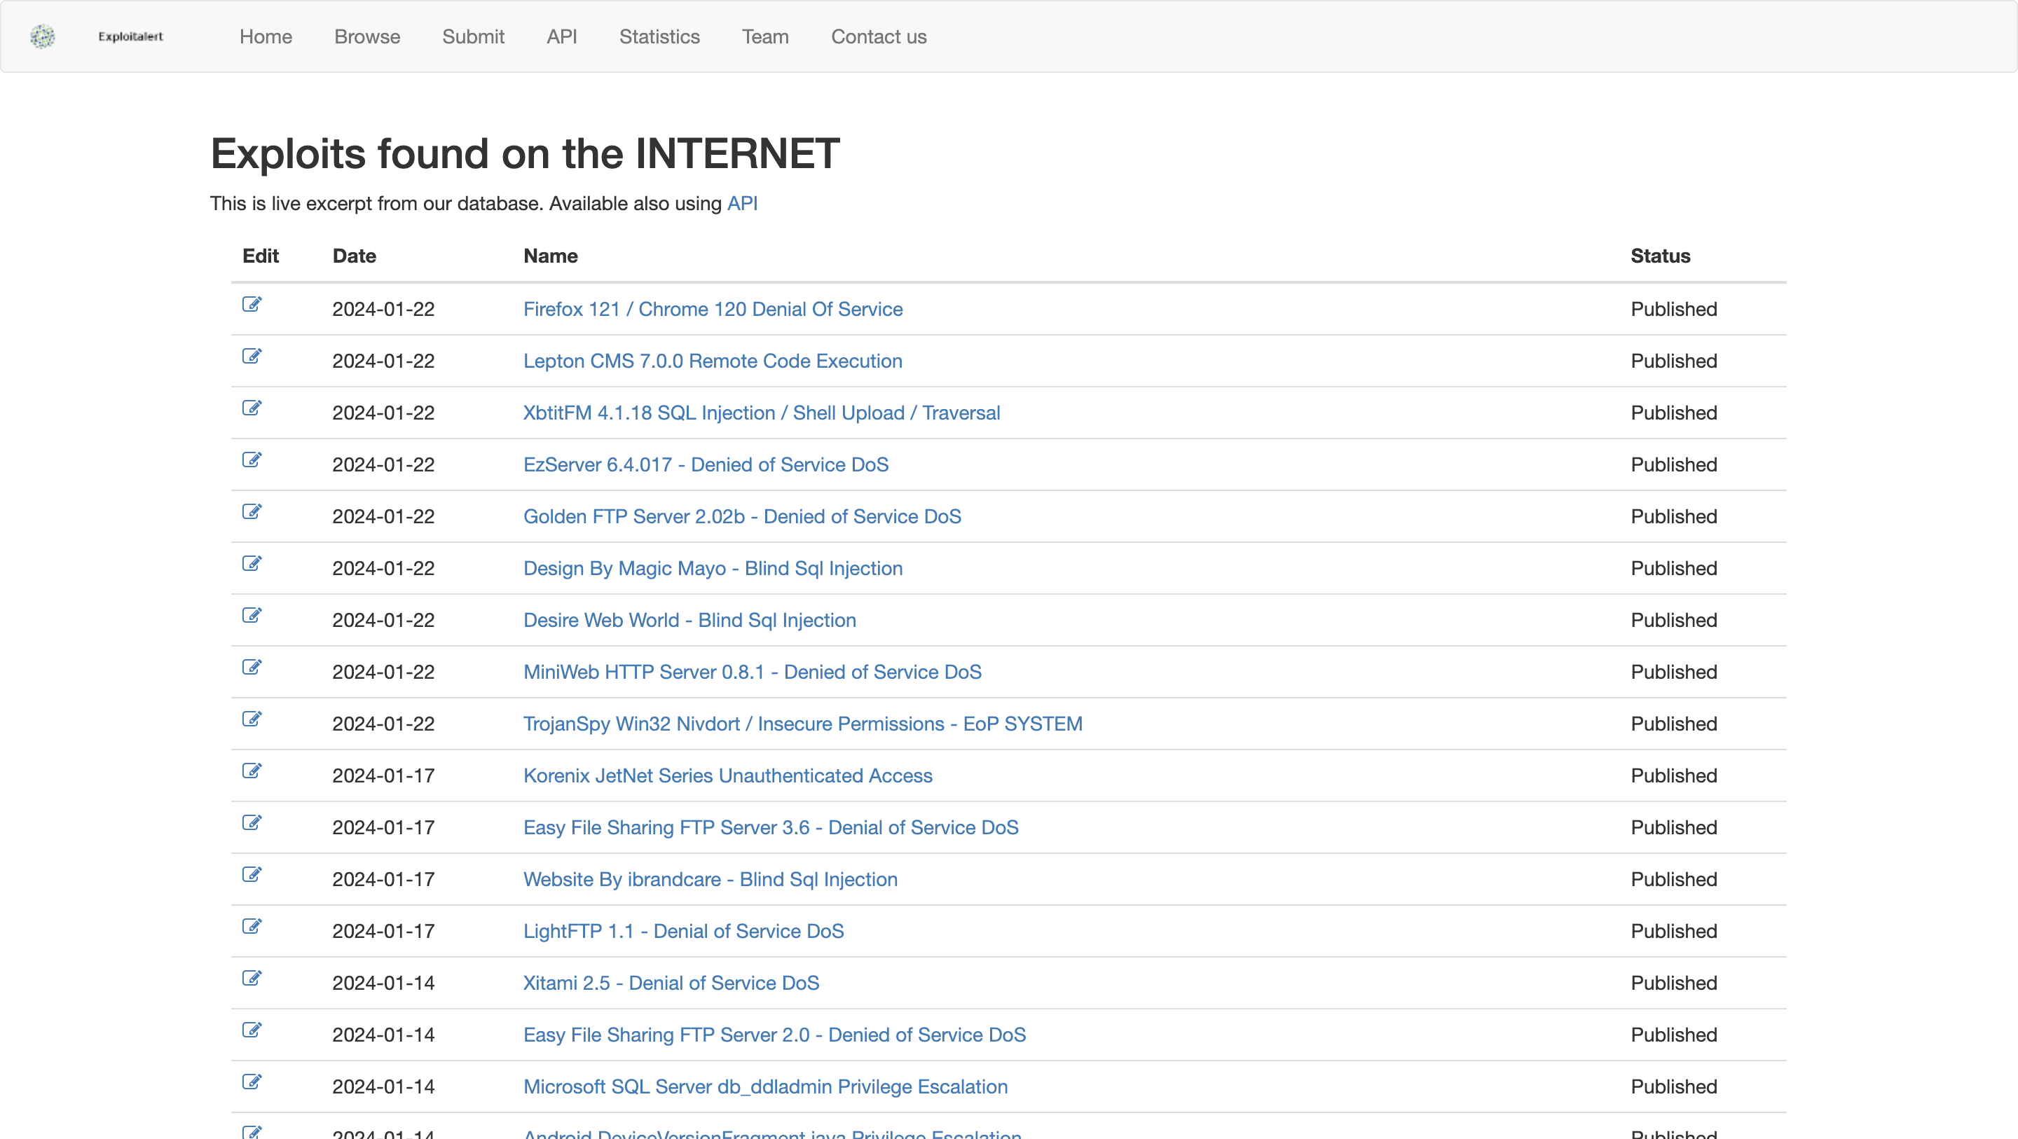The height and width of the screenshot is (1139, 2018).
Task: Select the Statistics menu item
Action: (x=660, y=37)
